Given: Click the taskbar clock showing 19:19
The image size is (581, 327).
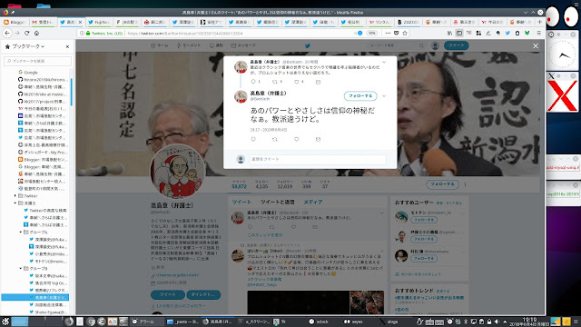Looking at the screenshot, I should (528, 322).
